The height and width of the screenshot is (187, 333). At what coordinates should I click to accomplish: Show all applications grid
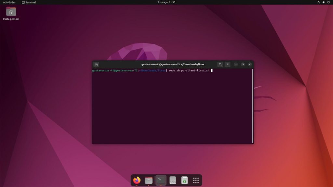pyautogui.click(x=196, y=180)
